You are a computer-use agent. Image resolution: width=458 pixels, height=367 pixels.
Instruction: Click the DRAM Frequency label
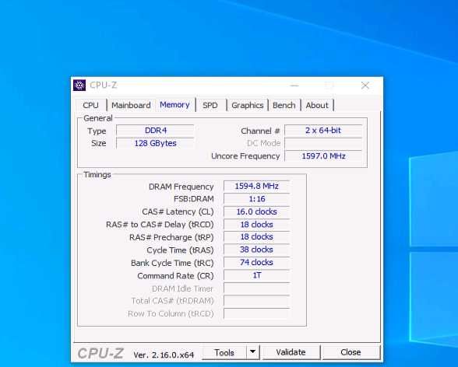[181, 187]
